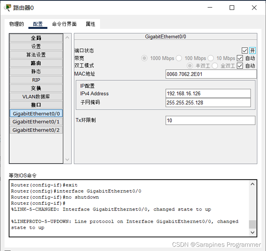This screenshot has width=266, height=251.
Task: Select interface GigabitEthernet0/2
Action: pyautogui.click(x=36, y=130)
